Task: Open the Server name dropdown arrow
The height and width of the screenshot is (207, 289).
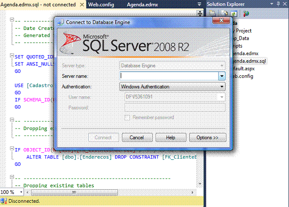Action: (x=222, y=76)
